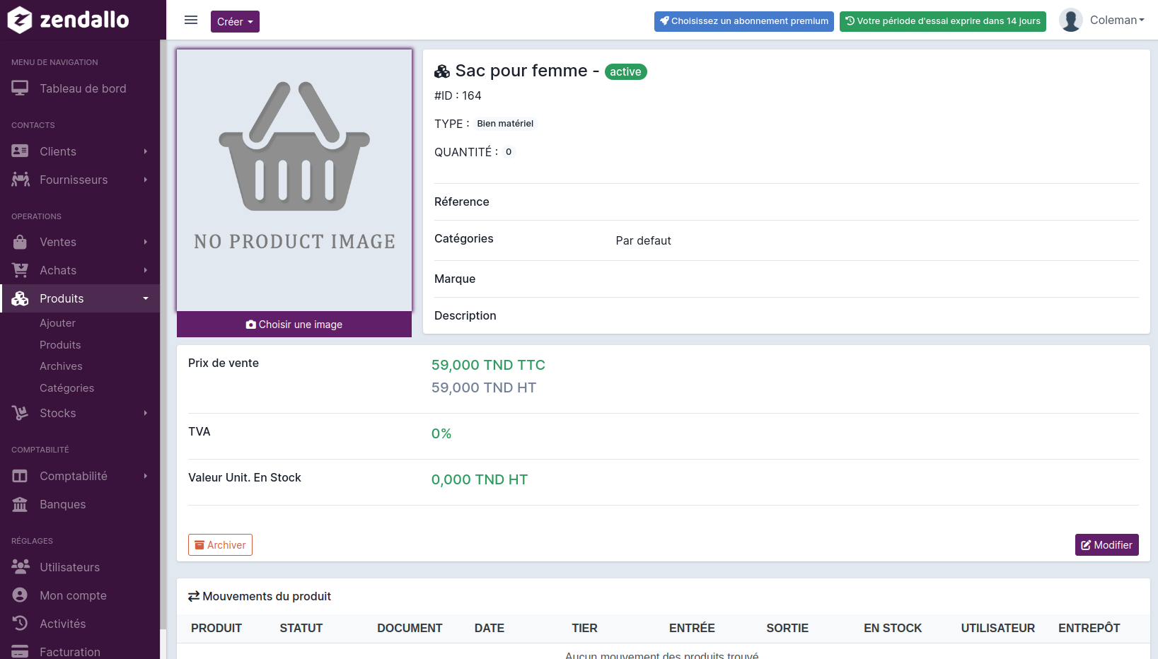Click the Modifier button
Viewport: 1158px width, 659px height.
(x=1107, y=545)
